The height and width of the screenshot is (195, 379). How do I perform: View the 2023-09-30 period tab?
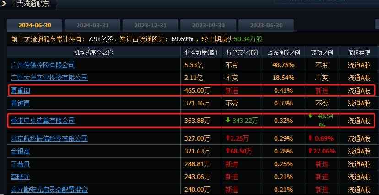point(208,25)
